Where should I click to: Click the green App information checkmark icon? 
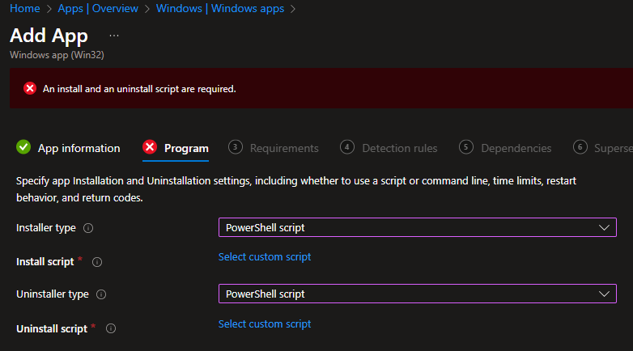tap(23, 147)
